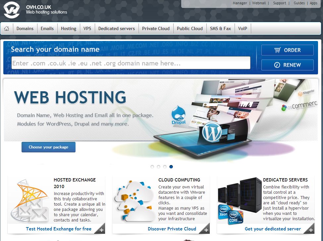Click the Magento logo in banner
Viewport: 323px width, 241px height.
[306, 93]
